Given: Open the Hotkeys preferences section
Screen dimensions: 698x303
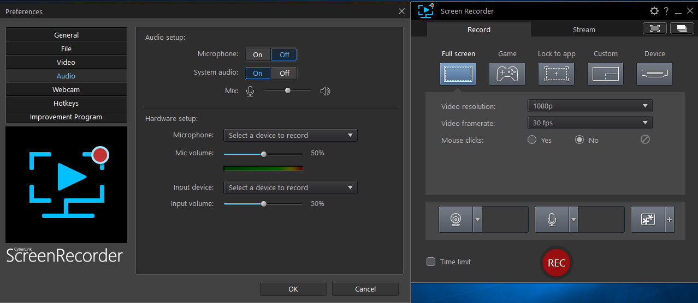Looking at the screenshot, I should click(x=66, y=103).
